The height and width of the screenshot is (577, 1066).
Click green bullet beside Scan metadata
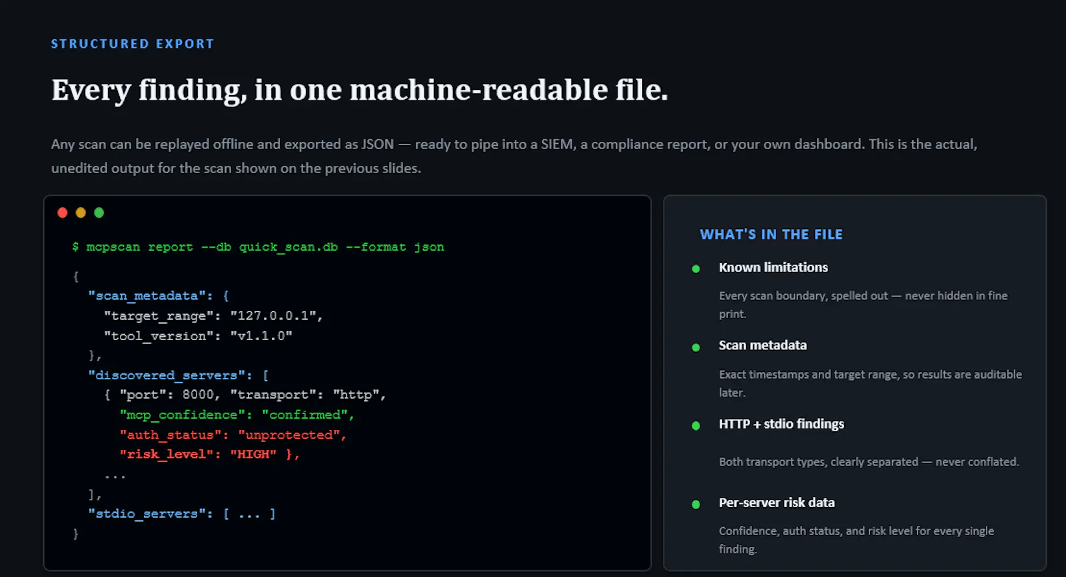tap(696, 347)
